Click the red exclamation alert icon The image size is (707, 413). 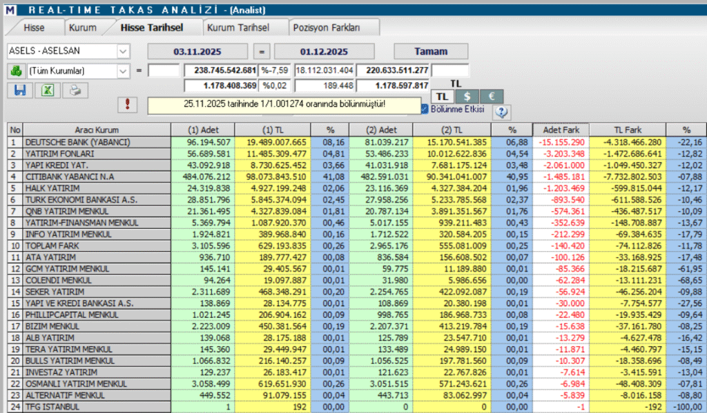(126, 105)
